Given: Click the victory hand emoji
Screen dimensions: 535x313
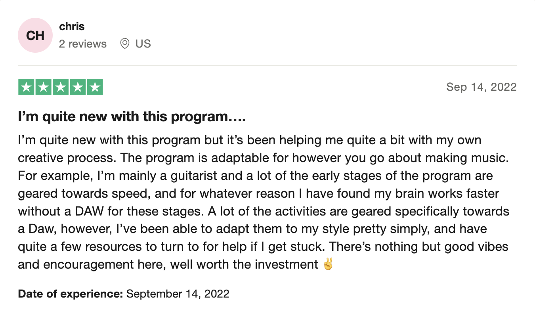Looking at the screenshot, I should tap(328, 264).
